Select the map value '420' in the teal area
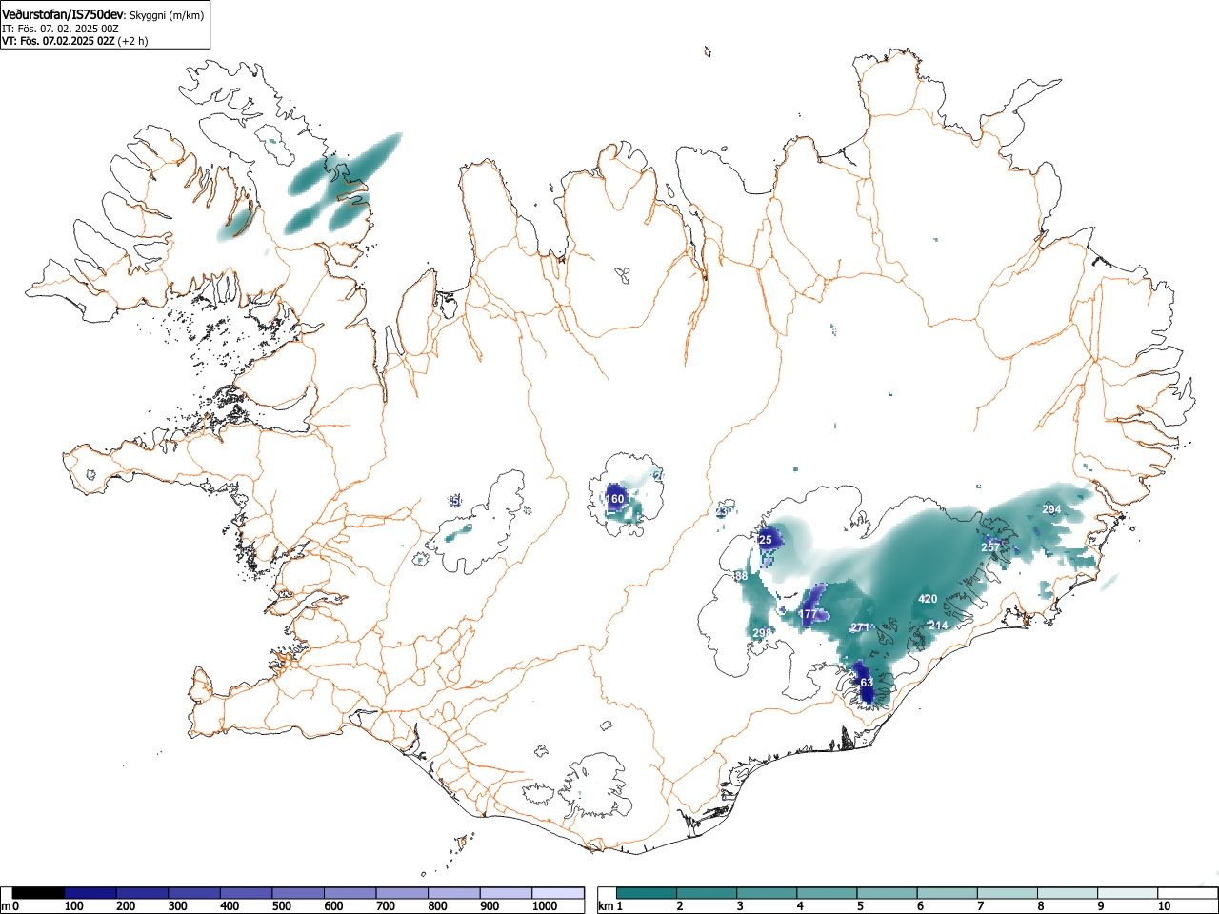This screenshot has height=914, width=1219. [928, 599]
